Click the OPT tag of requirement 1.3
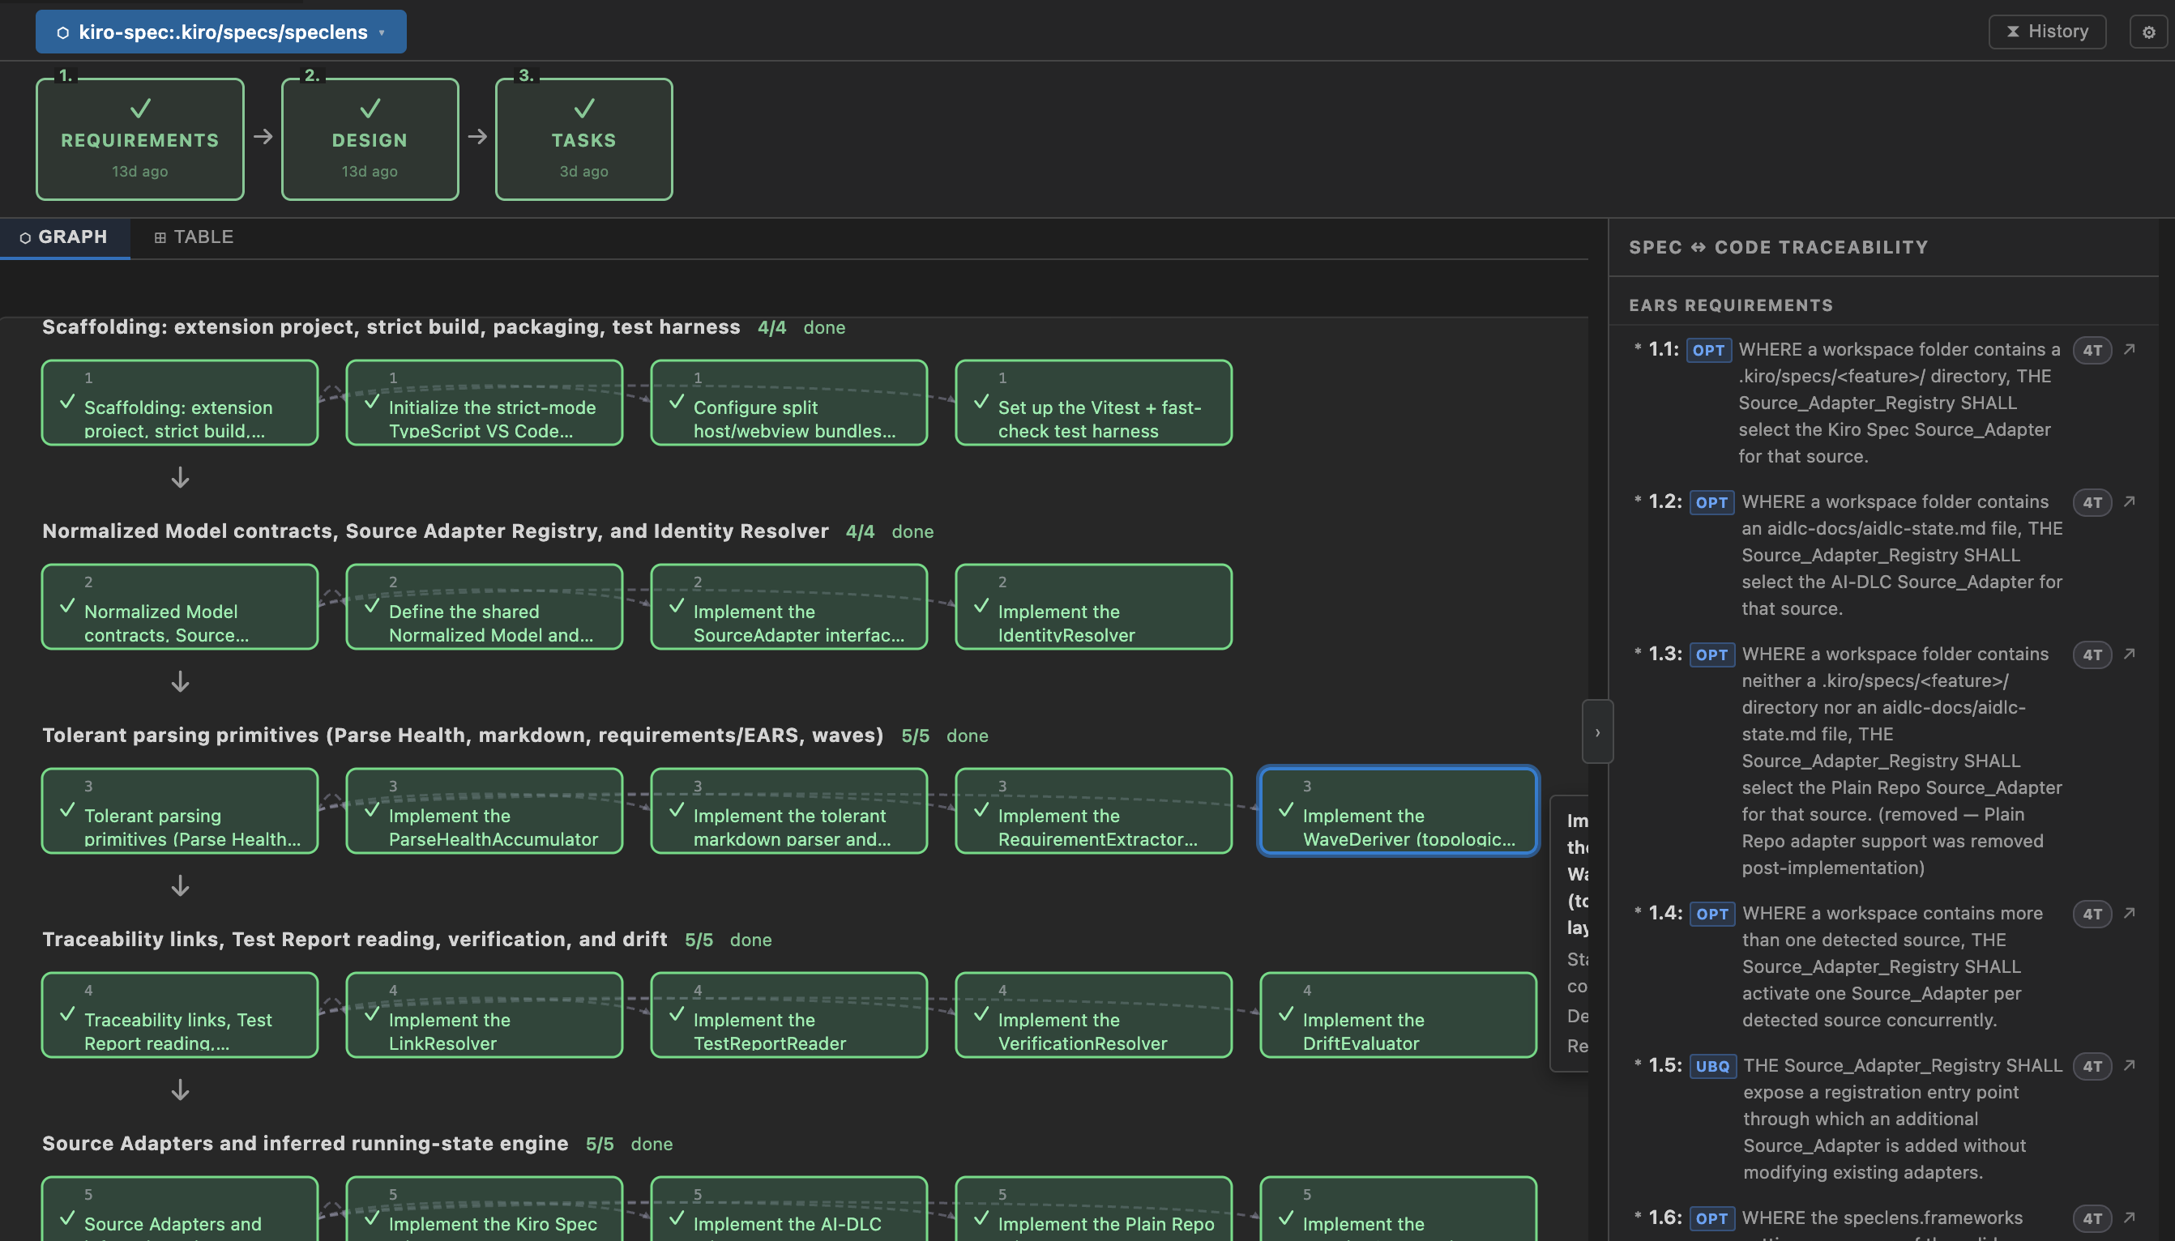Screen dimensions: 2175x1241 click(1711, 655)
